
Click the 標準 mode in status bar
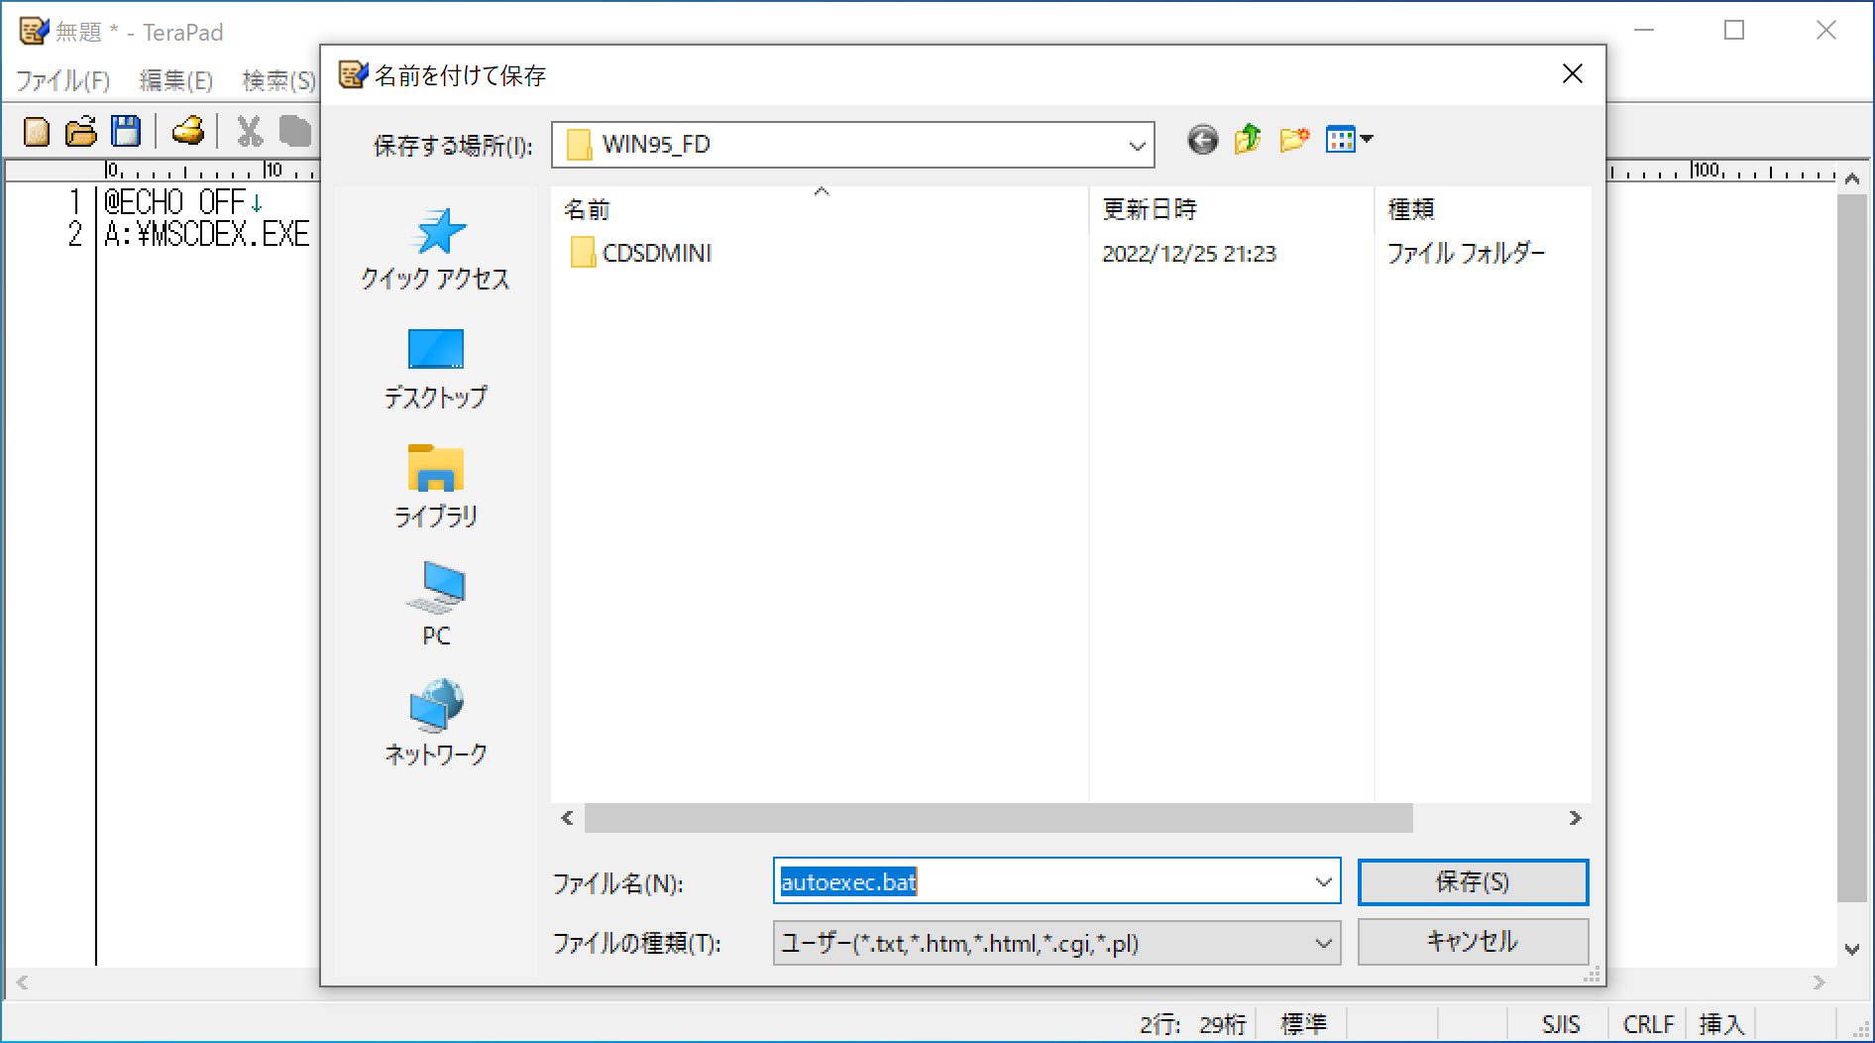pyautogui.click(x=1303, y=1024)
